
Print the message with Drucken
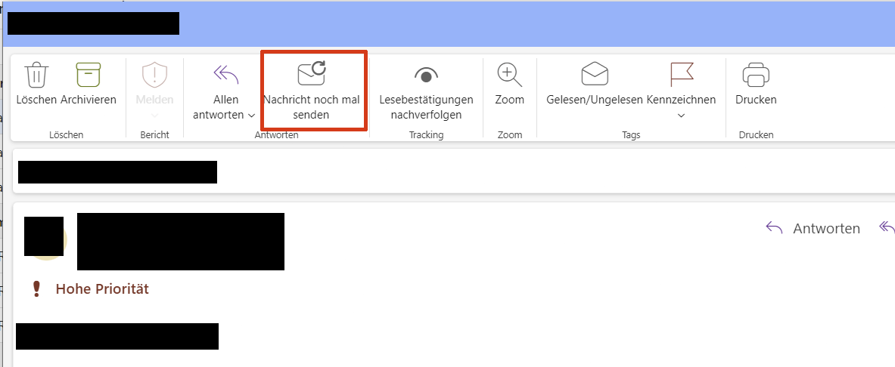(x=756, y=85)
